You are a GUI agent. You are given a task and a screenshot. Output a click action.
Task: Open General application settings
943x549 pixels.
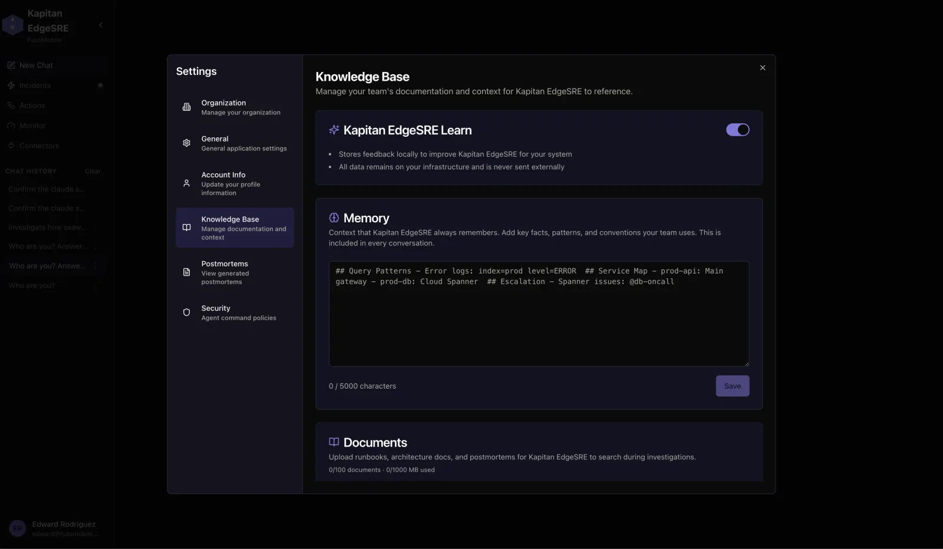(235, 143)
